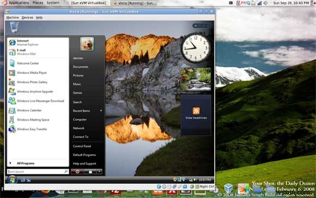This screenshot has height=198, width=316.
Task: Click sidebar add gadgets plus button
Action: tap(196, 26)
